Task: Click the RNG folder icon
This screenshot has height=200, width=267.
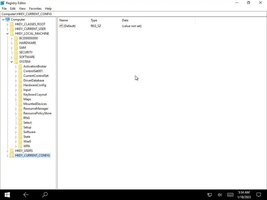Action: pyautogui.click(x=20, y=118)
